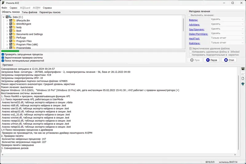Open the RiskWare action dropdown
The image size is (246, 164).
(227, 43)
